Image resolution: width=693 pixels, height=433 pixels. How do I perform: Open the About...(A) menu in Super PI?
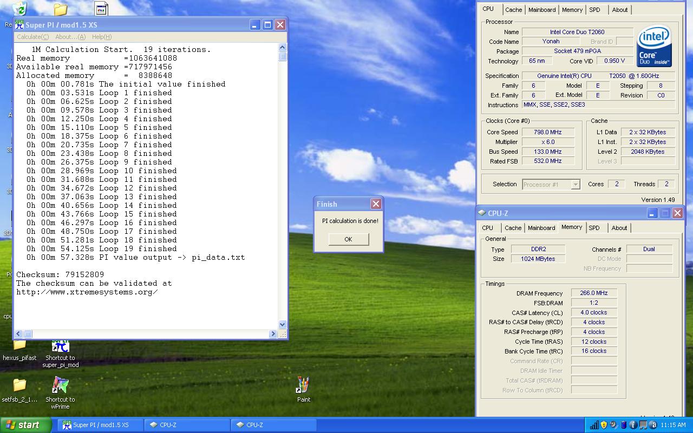click(x=70, y=37)
